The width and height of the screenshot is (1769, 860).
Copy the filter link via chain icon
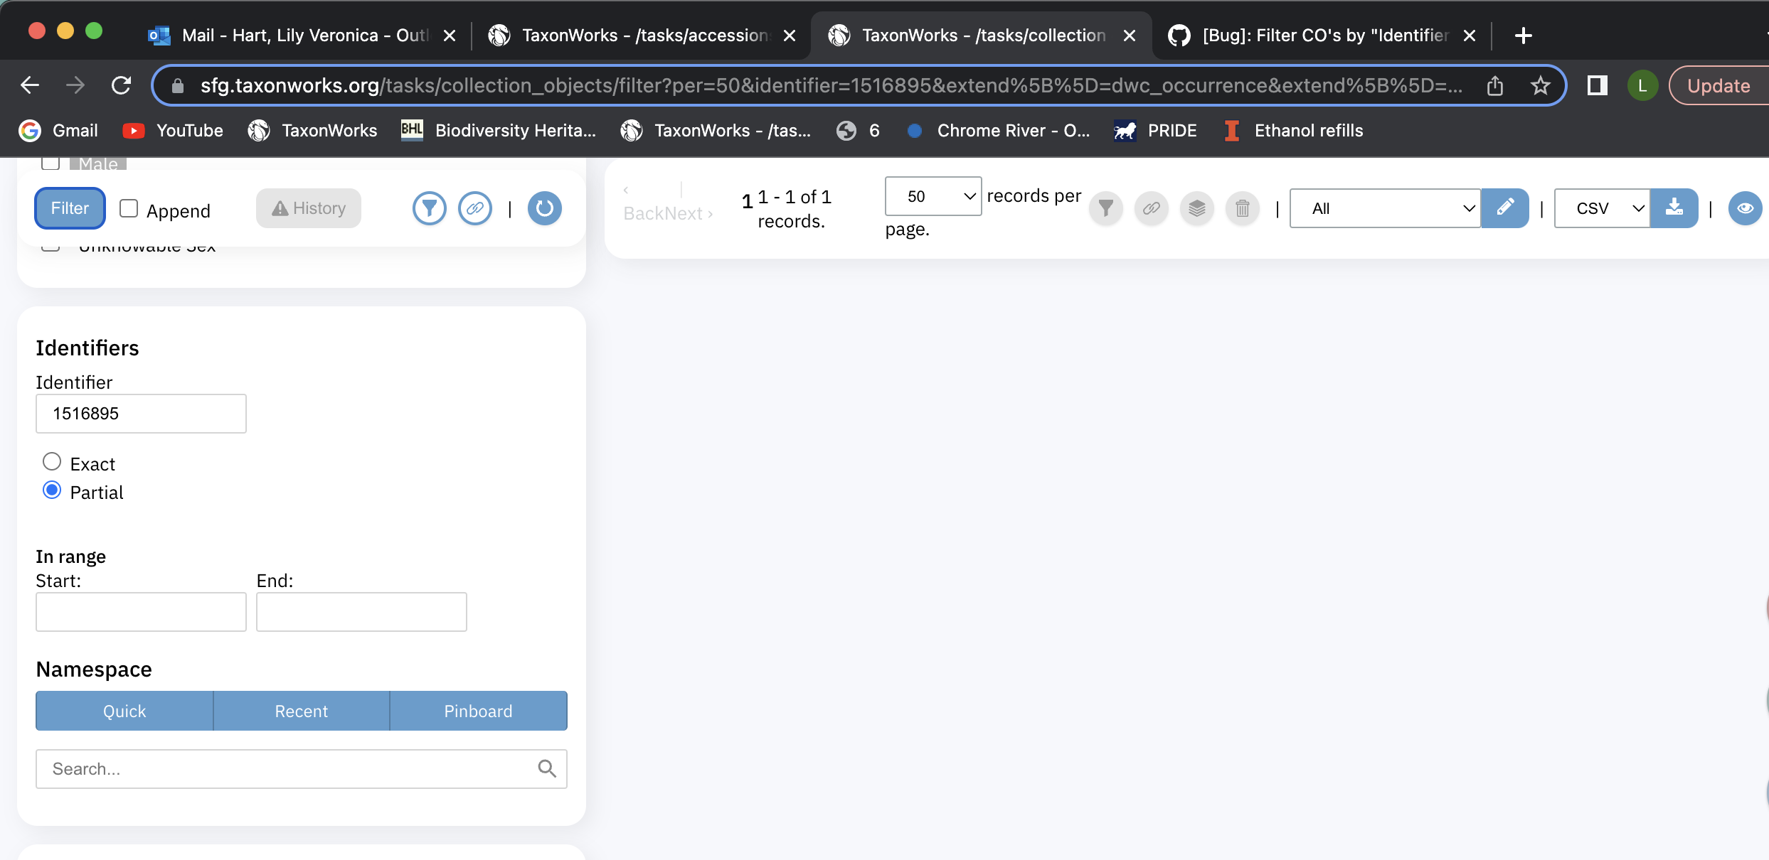click(475, 208)
